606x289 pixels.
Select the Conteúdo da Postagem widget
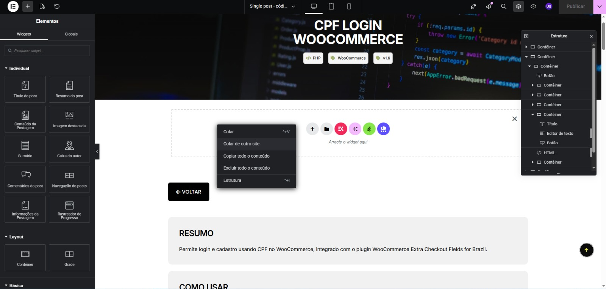[25, 119]
